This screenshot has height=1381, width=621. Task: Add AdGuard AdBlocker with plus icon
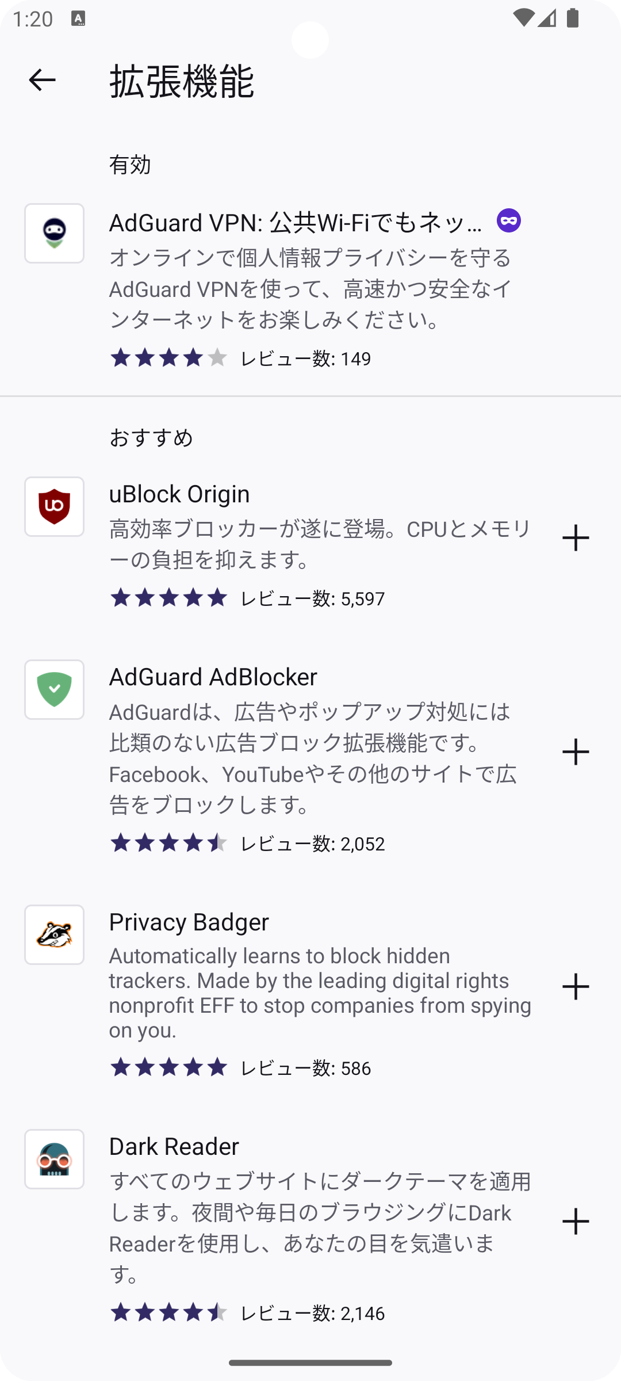click(576, 752)
